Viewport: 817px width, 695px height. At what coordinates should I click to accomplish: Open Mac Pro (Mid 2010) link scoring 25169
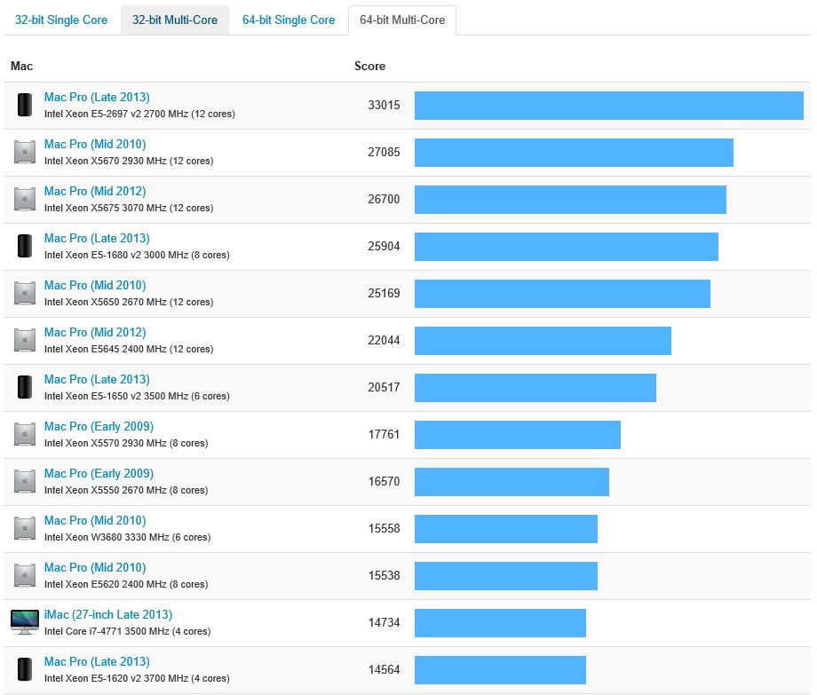tap(95, 285)
